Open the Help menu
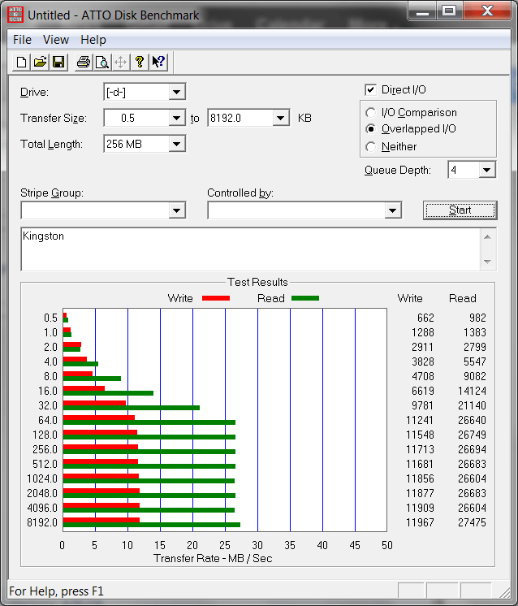This screenshot has height=606, width=518. coord(93,40)
